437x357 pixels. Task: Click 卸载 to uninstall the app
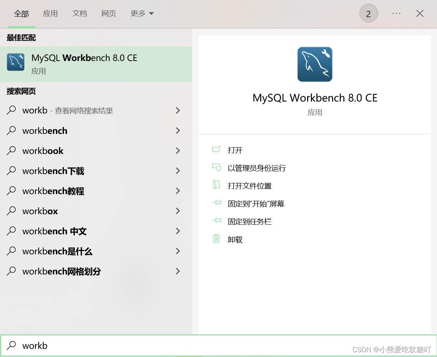[x=235, y=239]
